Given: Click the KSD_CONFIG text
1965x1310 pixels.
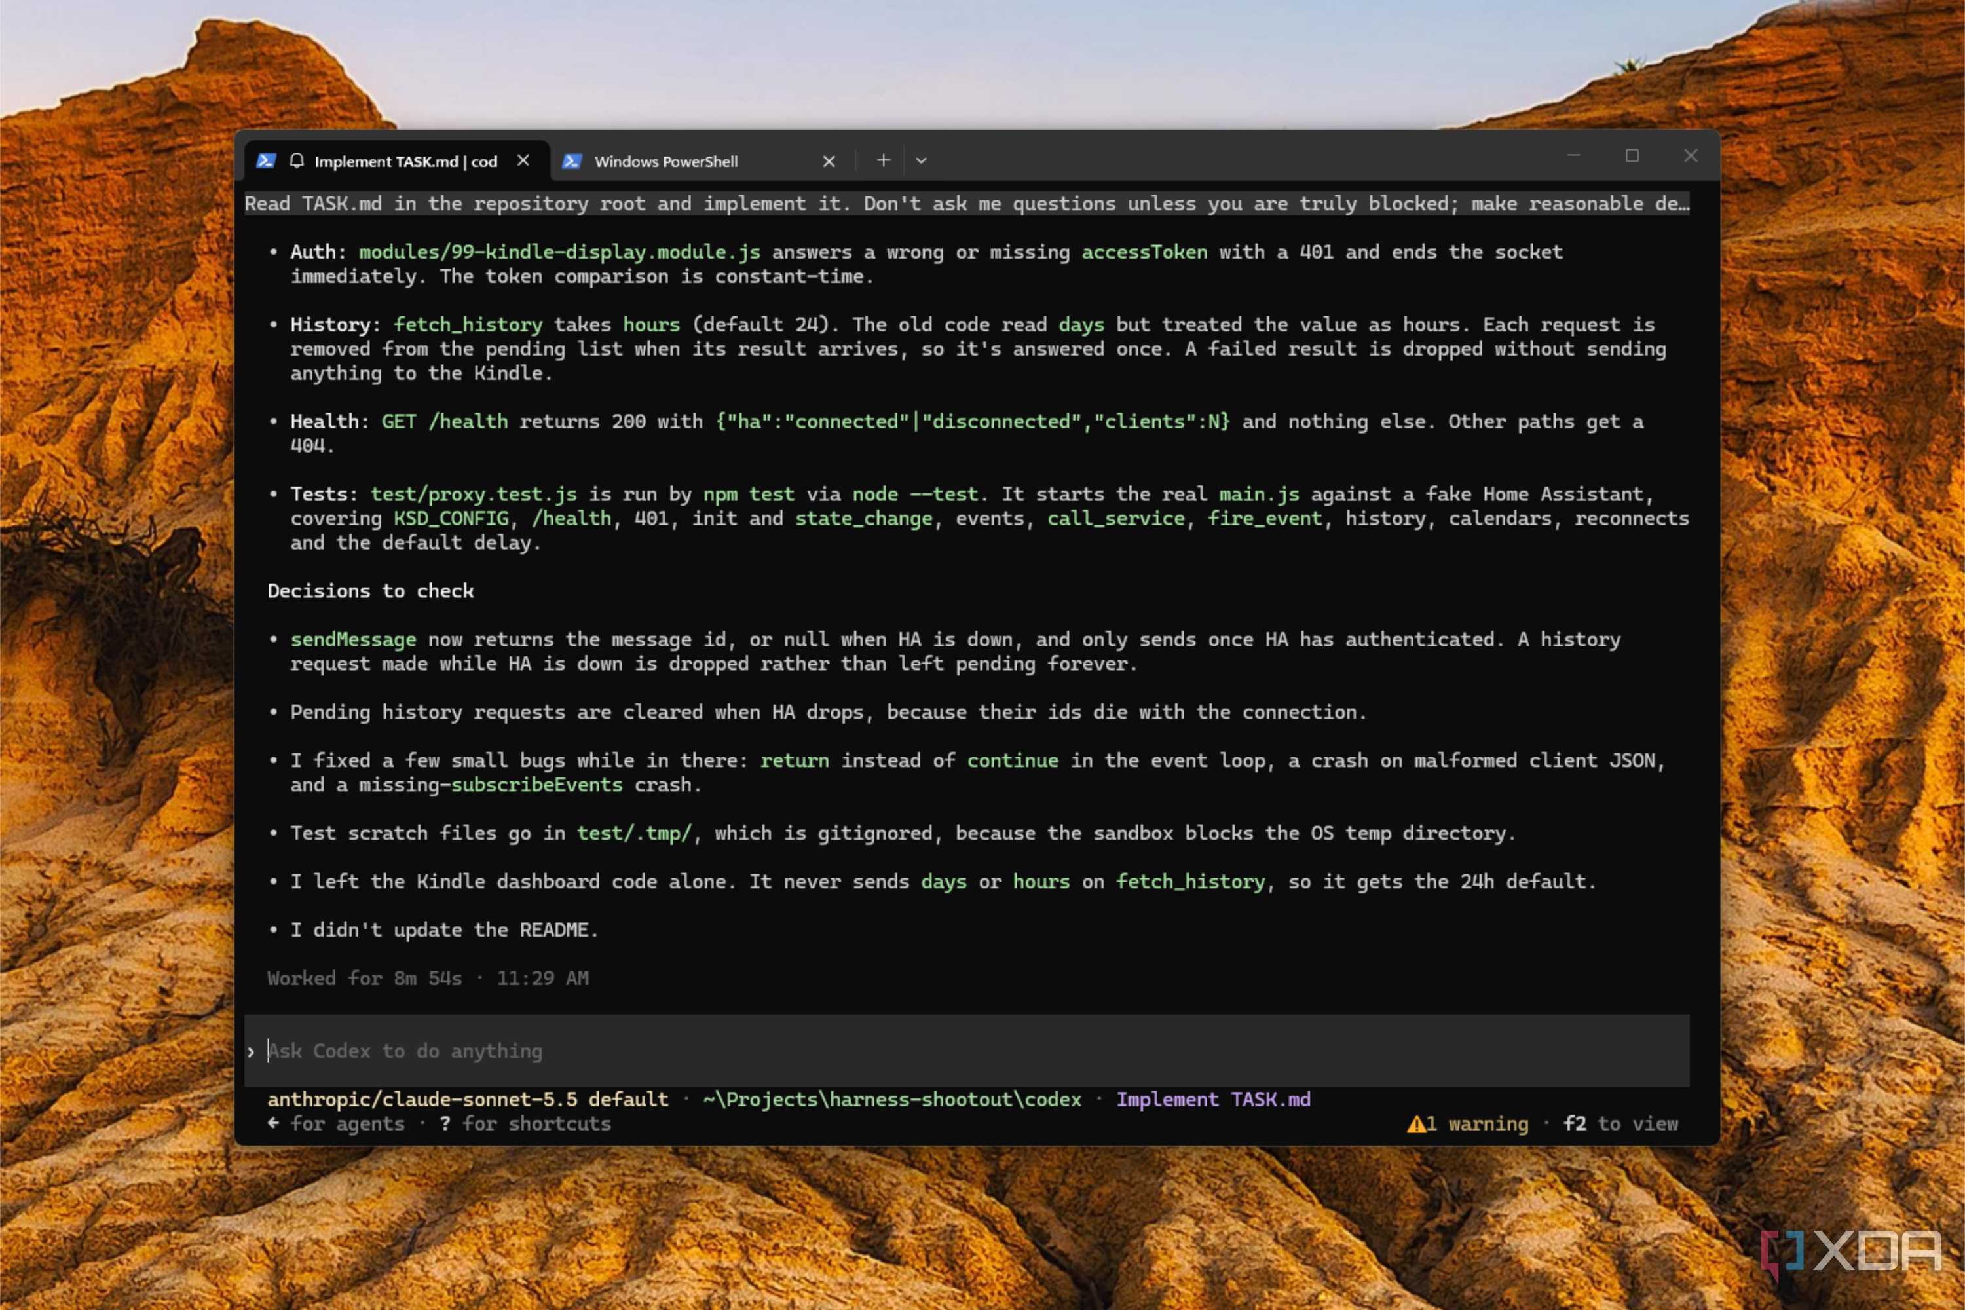Looking at the screenshot, I should (451, 519).
